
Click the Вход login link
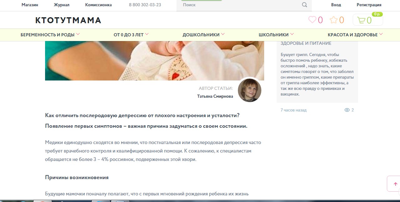tap(336, 5)
